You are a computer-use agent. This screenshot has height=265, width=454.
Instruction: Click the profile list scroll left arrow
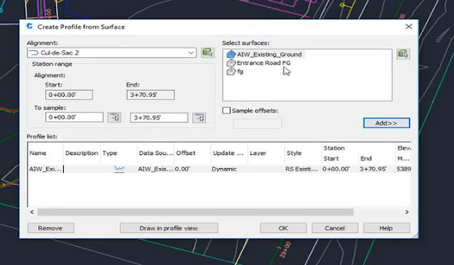pos(32,212)
